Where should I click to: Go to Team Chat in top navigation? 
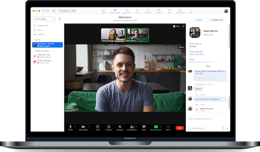pos(127,11)
